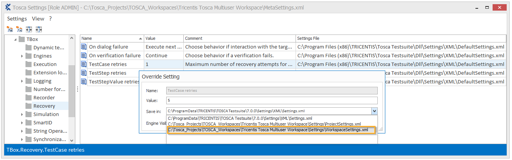Choose ProjectSettings.xml from the dropdown list
The image size is (512, 160).
(x=264, y=124)
